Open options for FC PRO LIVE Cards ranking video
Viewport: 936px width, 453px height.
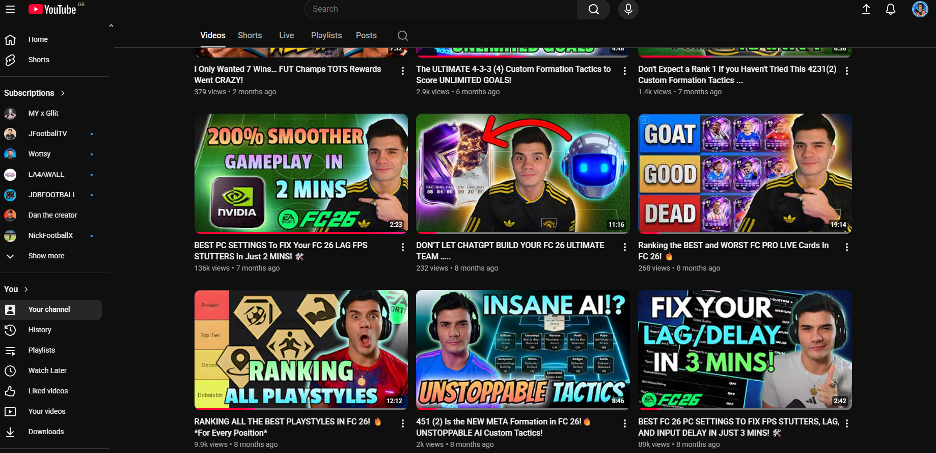point(847,247)
